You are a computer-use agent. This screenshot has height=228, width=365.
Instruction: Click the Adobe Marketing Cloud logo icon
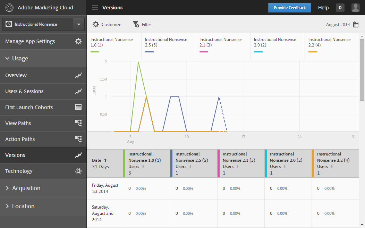pyautogui.click(x=9, y=8)
